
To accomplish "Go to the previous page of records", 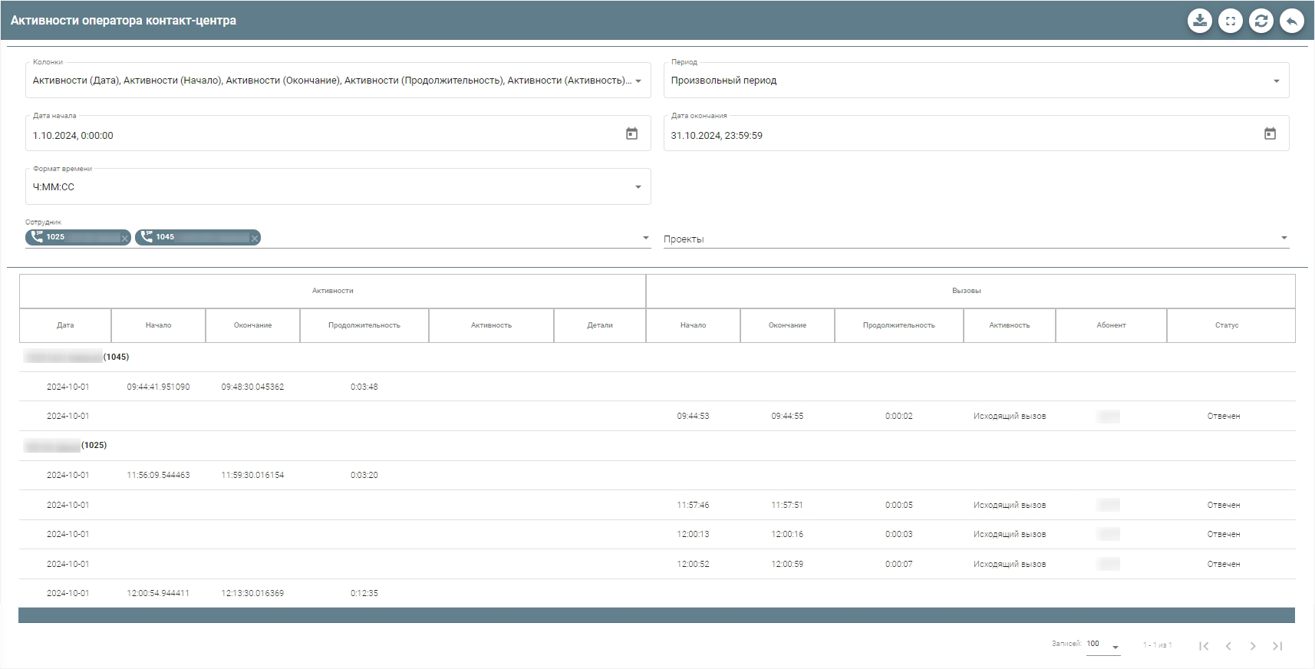I will tap(1228, 646).
